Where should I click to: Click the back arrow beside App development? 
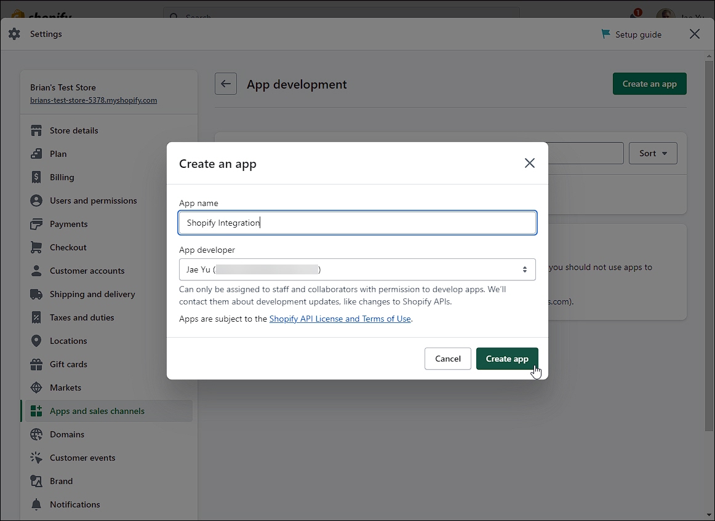226,84
